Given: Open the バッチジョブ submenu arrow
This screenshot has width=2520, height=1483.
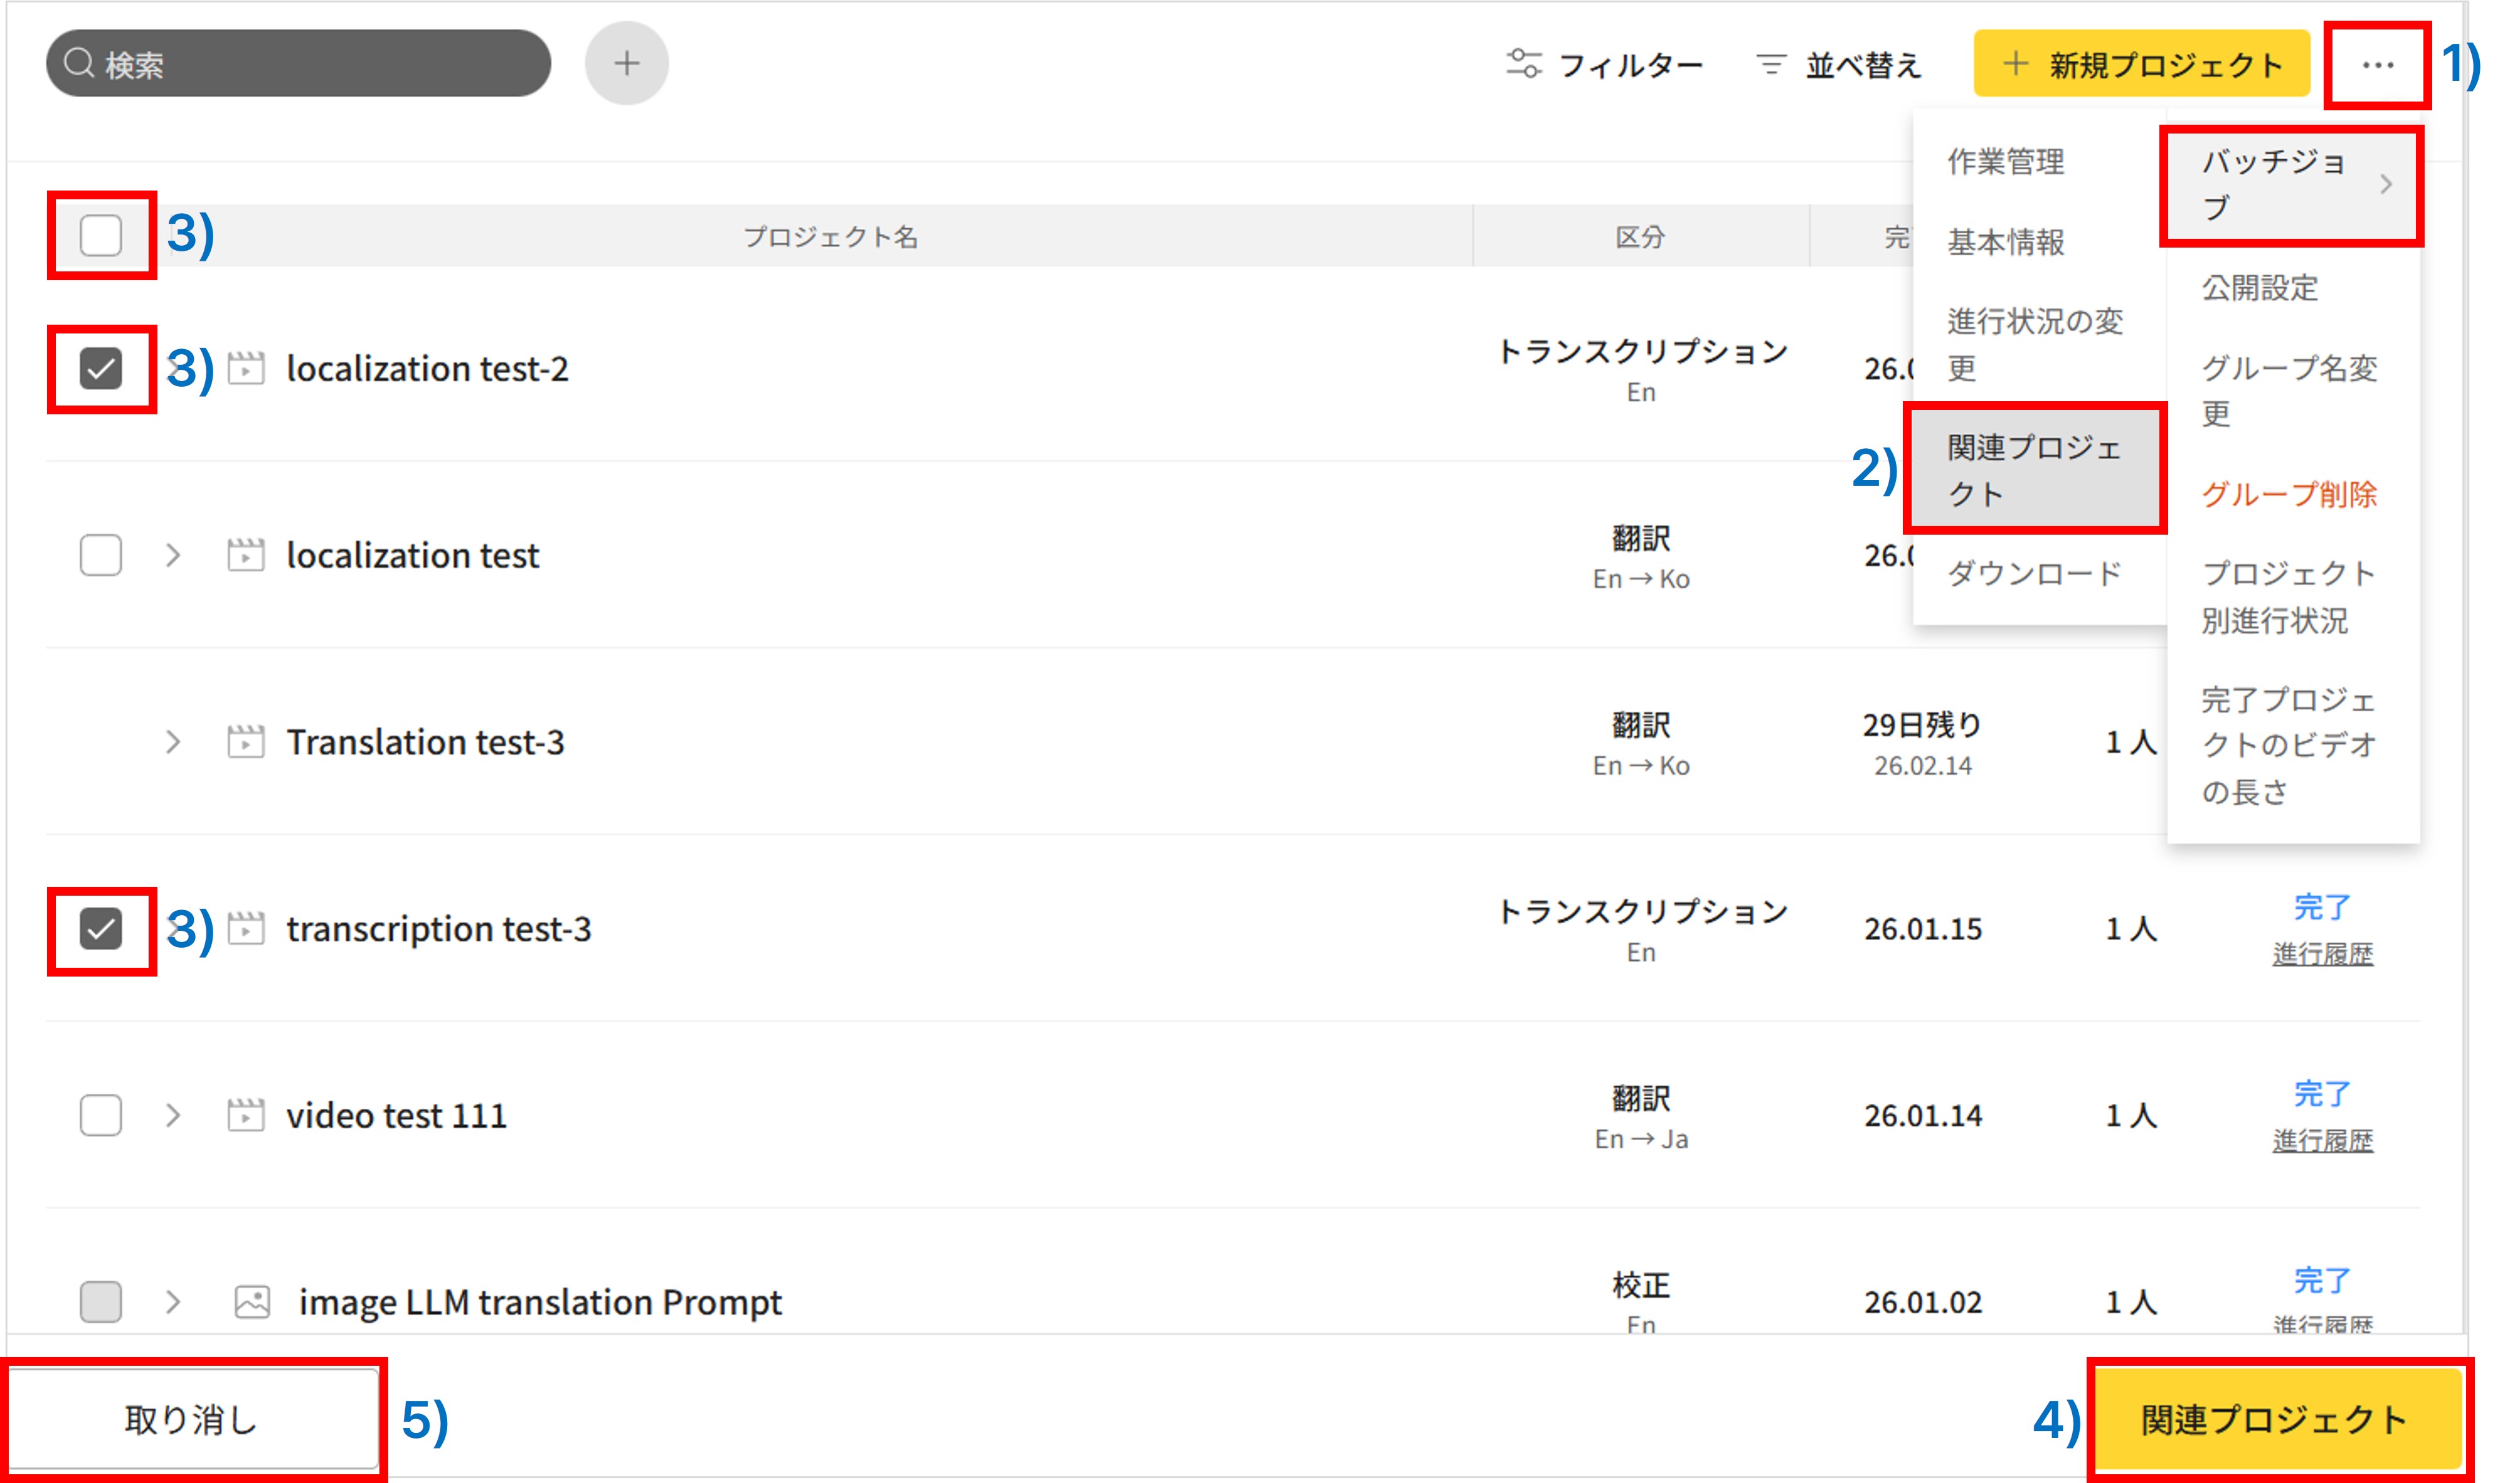Looking at the screenshot, I should [x=2385, y=185].
